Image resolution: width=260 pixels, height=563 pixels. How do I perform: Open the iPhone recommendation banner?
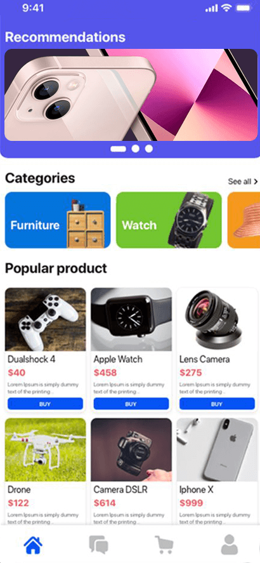[x=131, y=95]
